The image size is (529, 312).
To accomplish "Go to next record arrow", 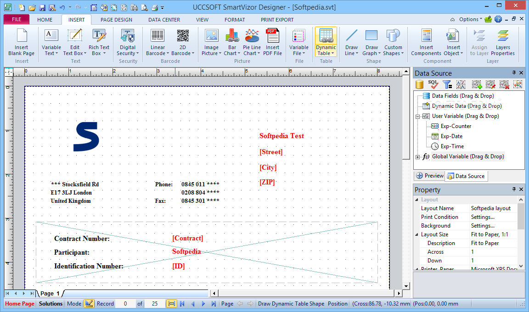I will [x=203, y=304].
